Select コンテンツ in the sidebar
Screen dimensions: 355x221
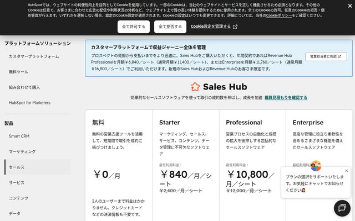tap(18, 198)
